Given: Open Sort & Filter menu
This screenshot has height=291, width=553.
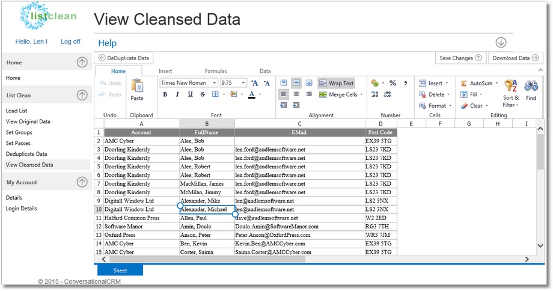Looking at the screenshot, I should 511,93.
